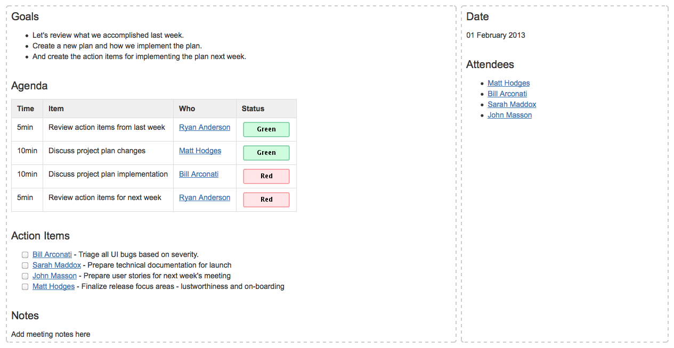Open Bill Arconati in the Attendees list

tap(507, 94)
